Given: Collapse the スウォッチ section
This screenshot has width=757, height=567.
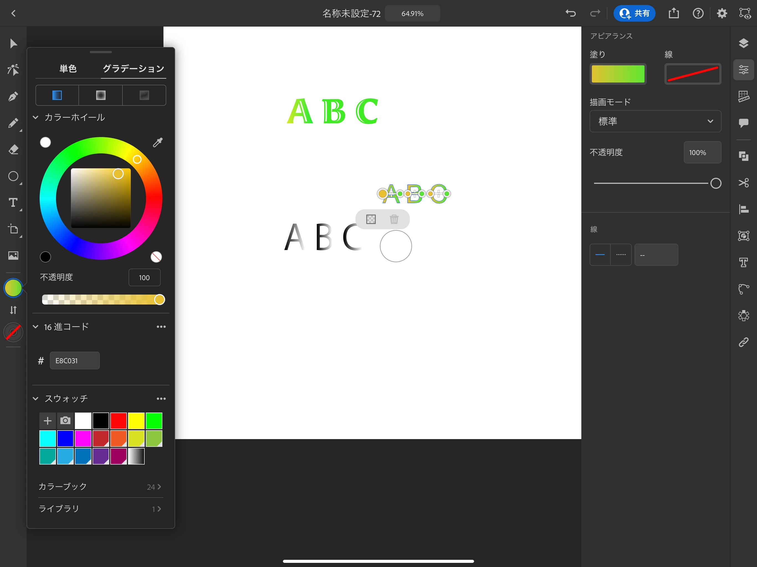Looking at the screenshot, I should (35, 398).
